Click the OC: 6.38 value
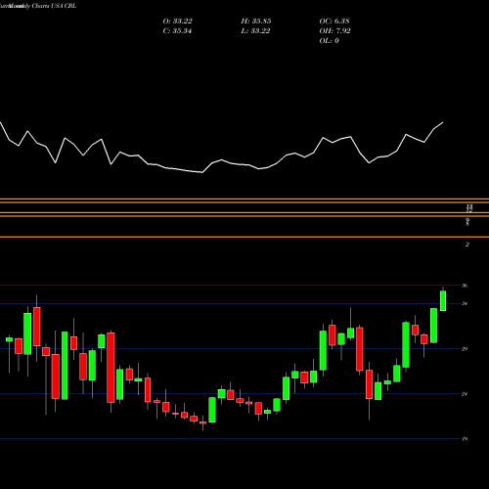The height and width of the screenshot is (489, 489). click(334, 22)
